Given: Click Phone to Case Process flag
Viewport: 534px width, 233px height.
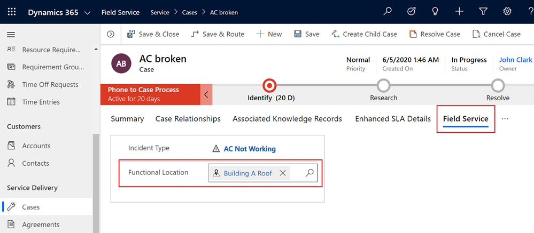Looking at the screenshot, I should [150, 94].
